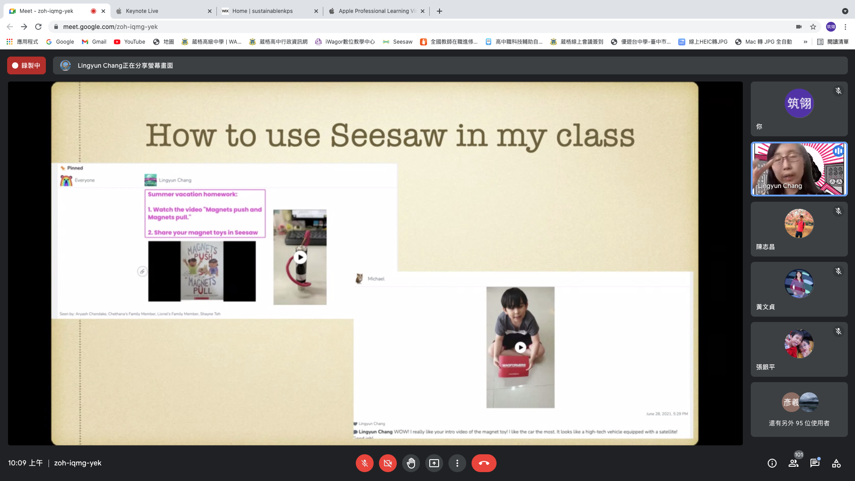
Task: Toggle the microphone mute button
Action: (x=364, y=463)
